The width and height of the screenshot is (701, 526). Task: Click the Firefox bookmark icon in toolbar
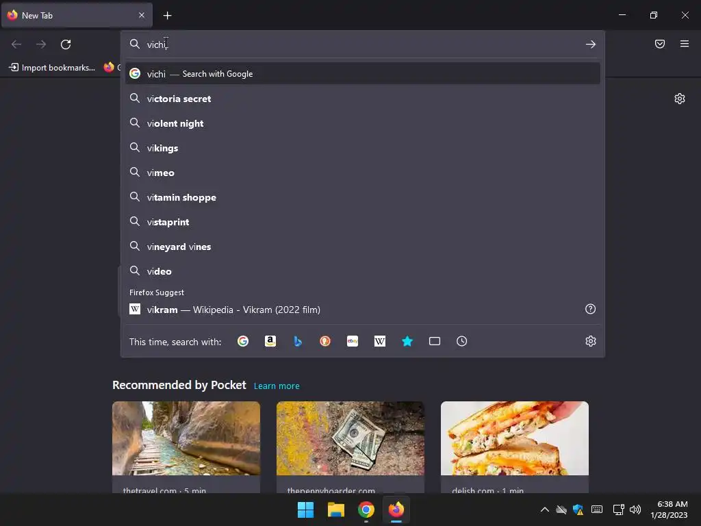coord(109,68)
